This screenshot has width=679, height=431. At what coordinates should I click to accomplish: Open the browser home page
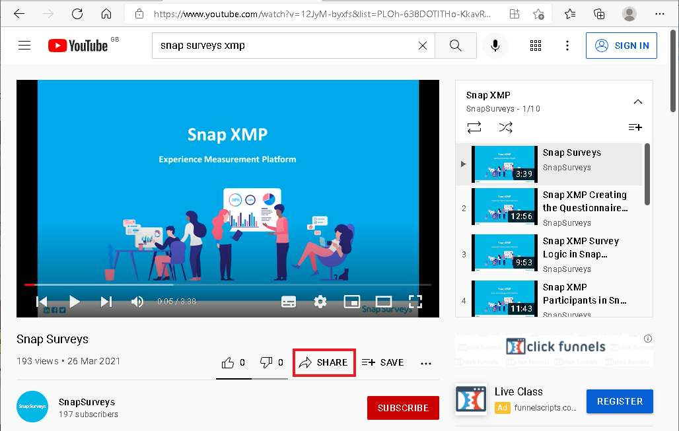coord(106,14)
